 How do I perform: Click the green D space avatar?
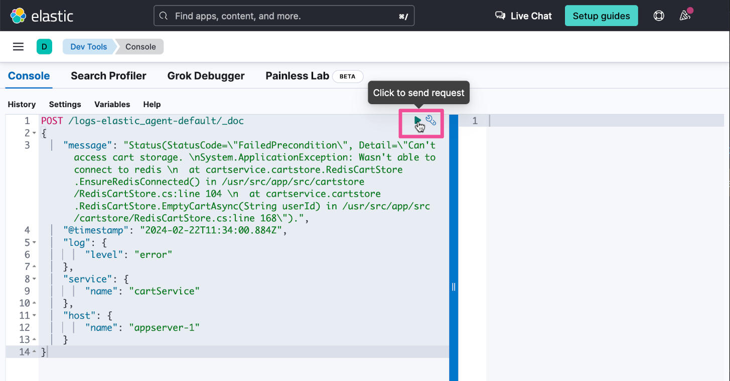(x=44, y=47)
